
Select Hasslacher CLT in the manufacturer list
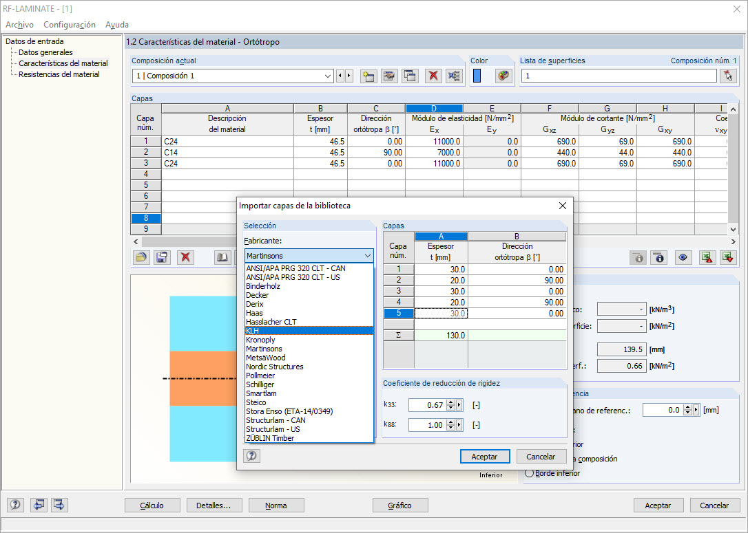(x=309, y=321)
